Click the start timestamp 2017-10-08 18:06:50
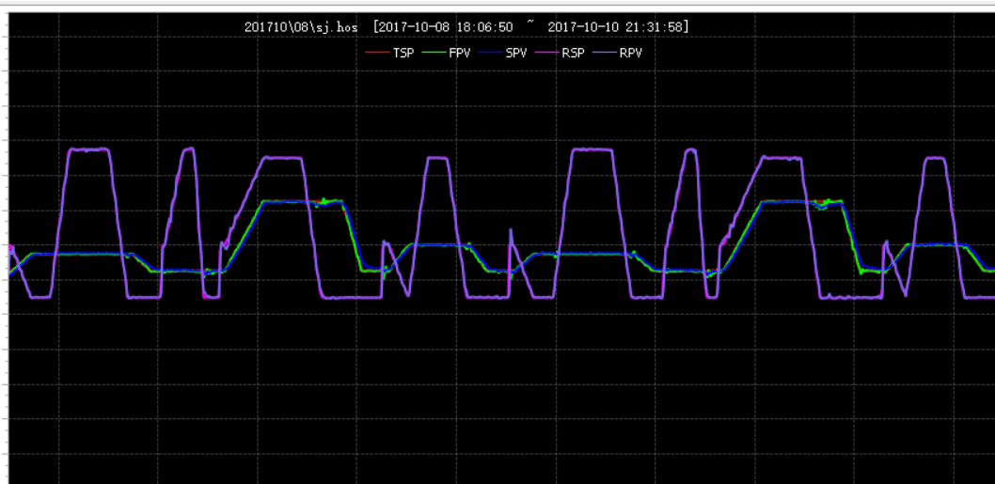The image size is (995, 484). click(x=445, y=27)
